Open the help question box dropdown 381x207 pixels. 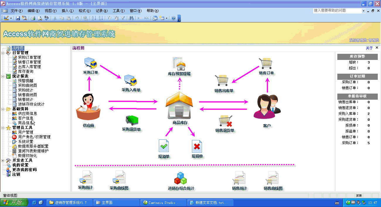[363, 11]
